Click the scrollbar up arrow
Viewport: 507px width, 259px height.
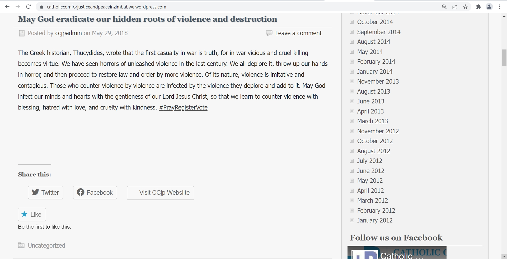pos(504,16)
